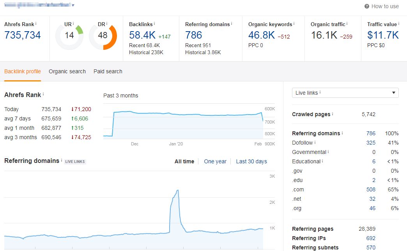
Task: Switch to the Backlink profile tab
Action: coord(23,71)
